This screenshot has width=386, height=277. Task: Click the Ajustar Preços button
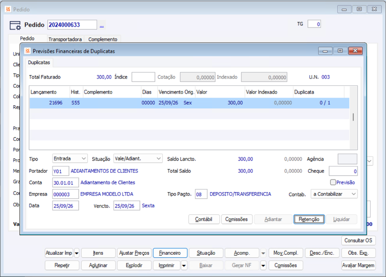(x=134, y=253)
